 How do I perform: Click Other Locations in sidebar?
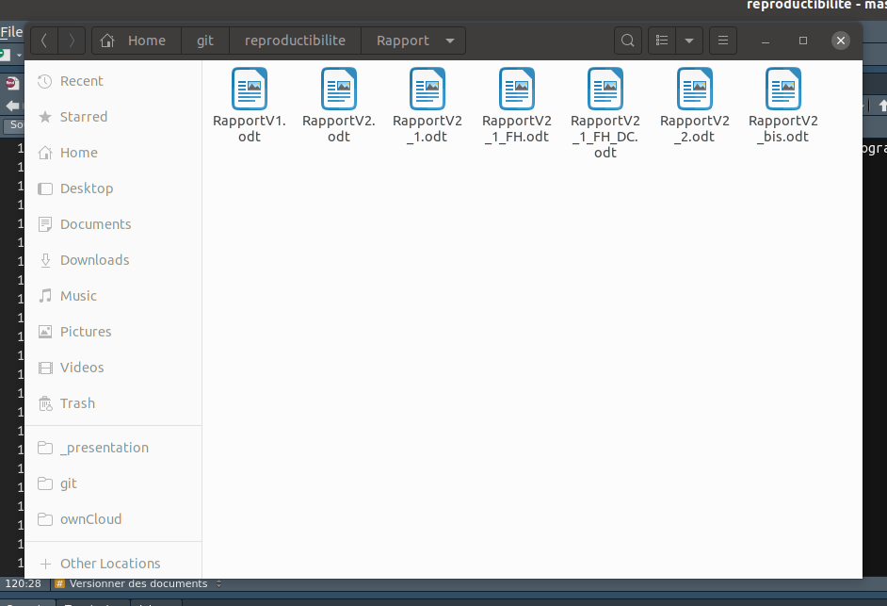(x=109, y=564)
